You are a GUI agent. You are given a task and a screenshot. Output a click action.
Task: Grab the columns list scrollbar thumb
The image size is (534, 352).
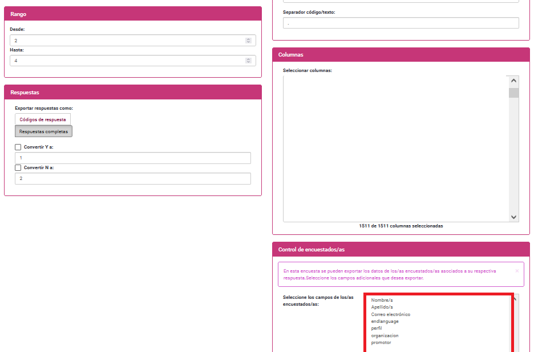tap(514, 94)
